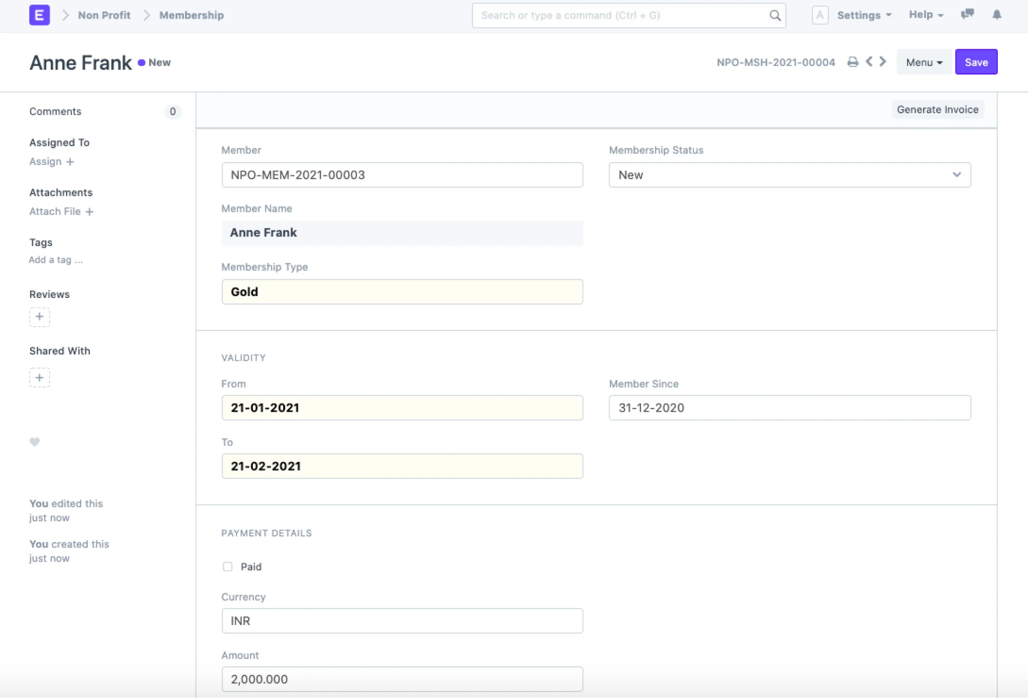Click the Add a tag field
This screenshot has height=698, width=1028.
(55, 260)
